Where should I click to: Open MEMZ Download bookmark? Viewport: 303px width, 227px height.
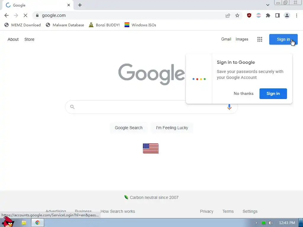pos(22,25)
